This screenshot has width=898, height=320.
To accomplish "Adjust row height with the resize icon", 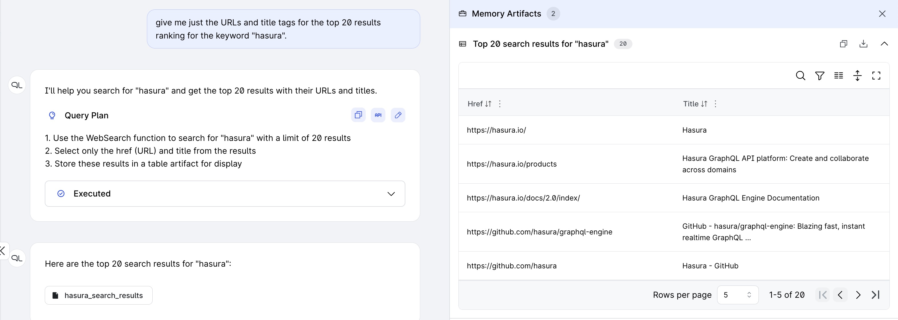I will 857,76.
